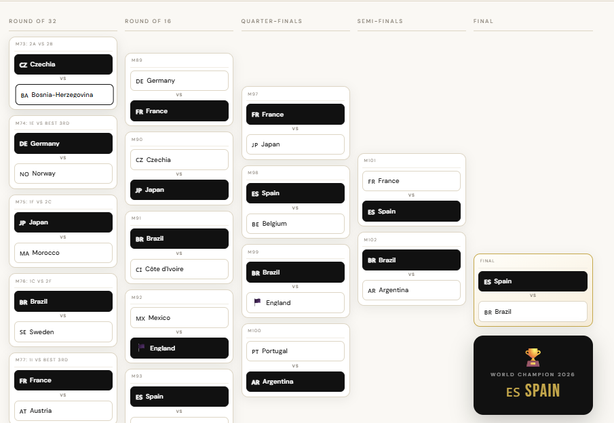Select Bosnia-Herzegovina as winner of M73

pos(64,95)
